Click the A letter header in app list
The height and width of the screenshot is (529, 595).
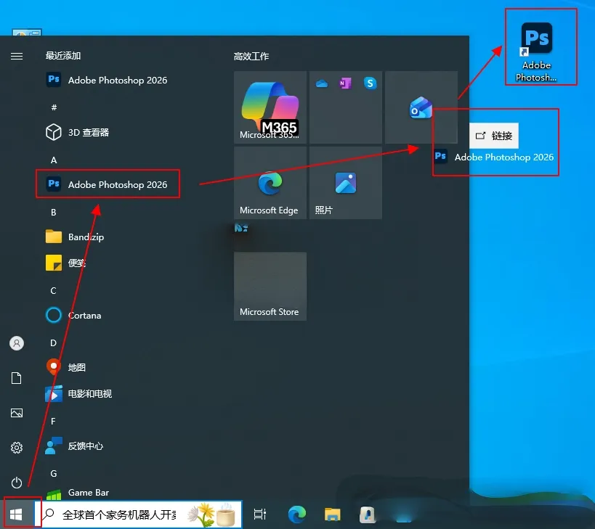point(54,160)
